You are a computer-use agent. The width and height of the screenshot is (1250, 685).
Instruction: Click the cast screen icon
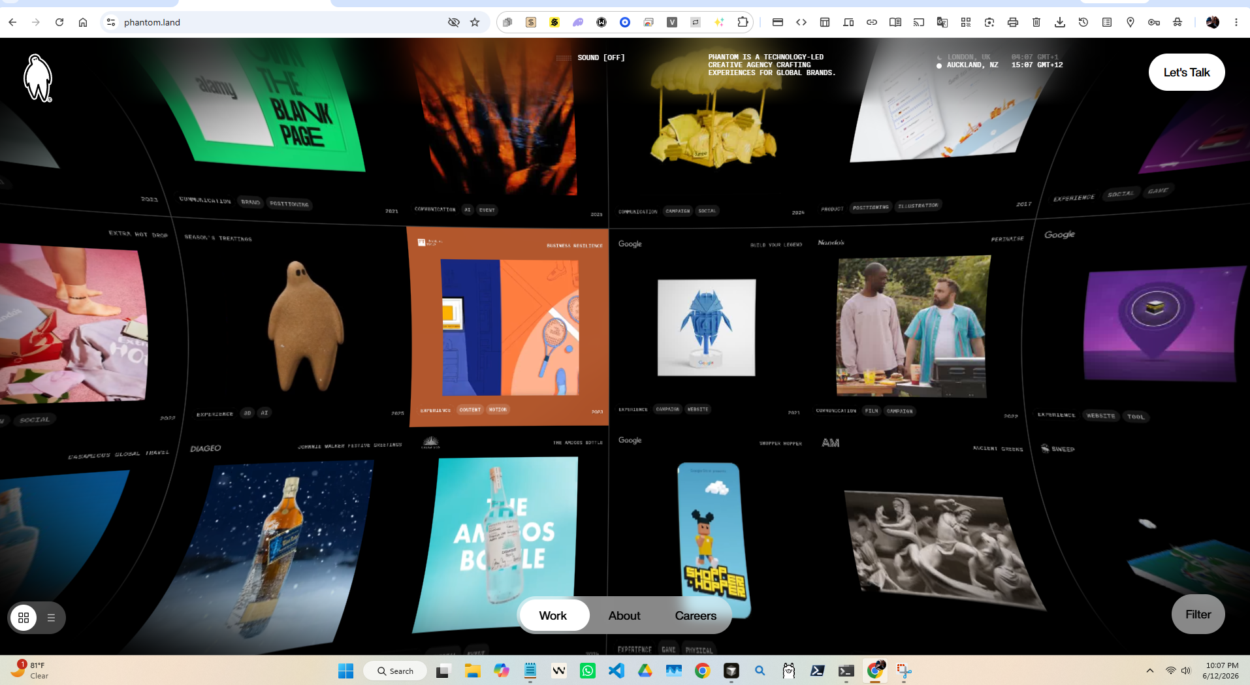tap(919, 22)
